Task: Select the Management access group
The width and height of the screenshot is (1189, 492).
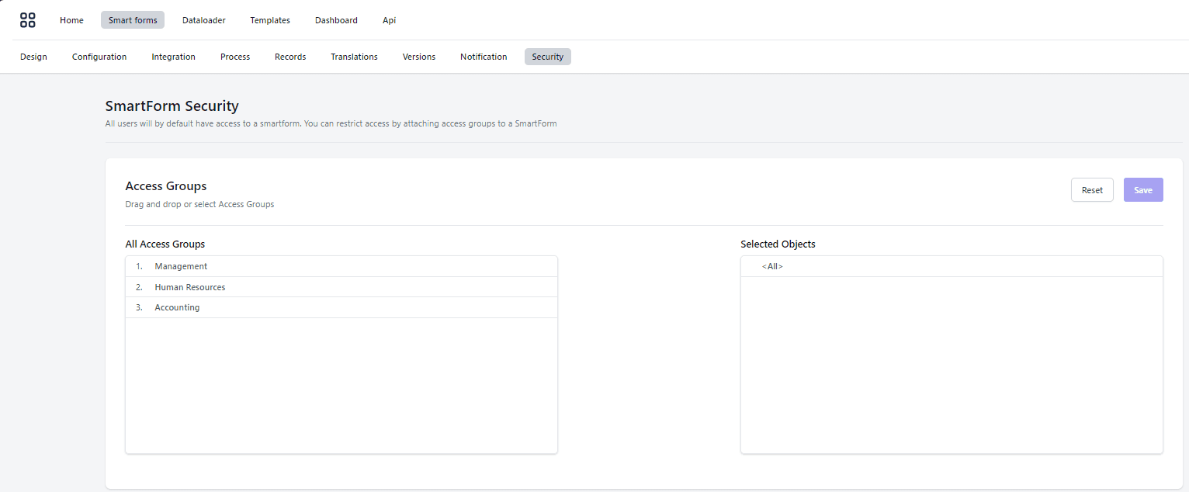Action: (x=181, y=266)
